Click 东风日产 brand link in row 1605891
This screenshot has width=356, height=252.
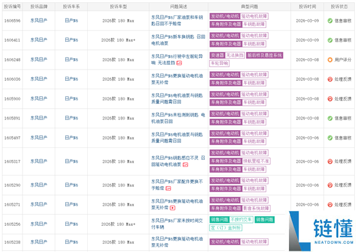pyautogui.click(x=39, y=118)
